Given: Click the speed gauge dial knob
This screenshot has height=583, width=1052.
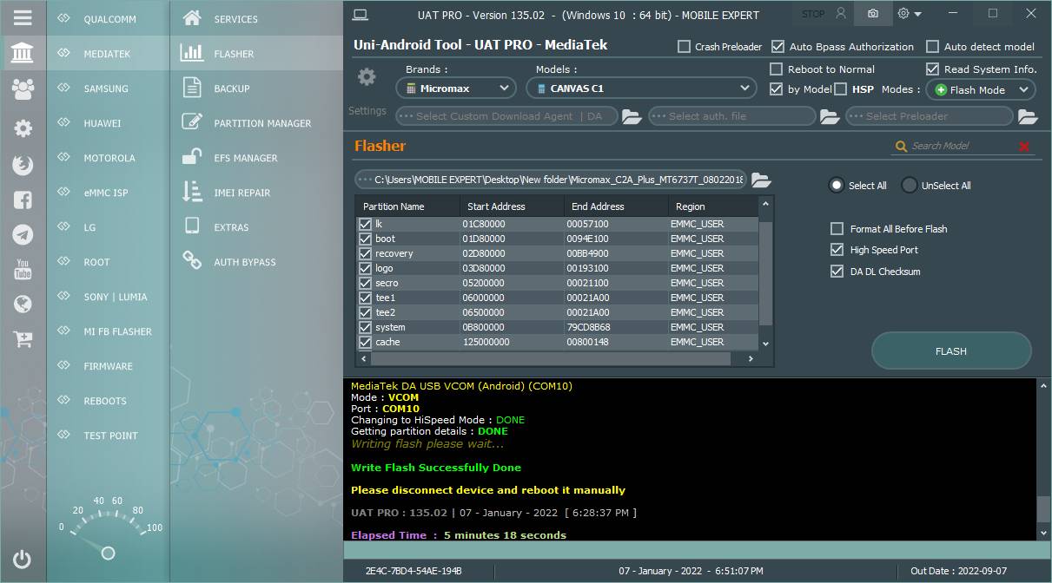Looking at the screenshot, I should point(109,553).
